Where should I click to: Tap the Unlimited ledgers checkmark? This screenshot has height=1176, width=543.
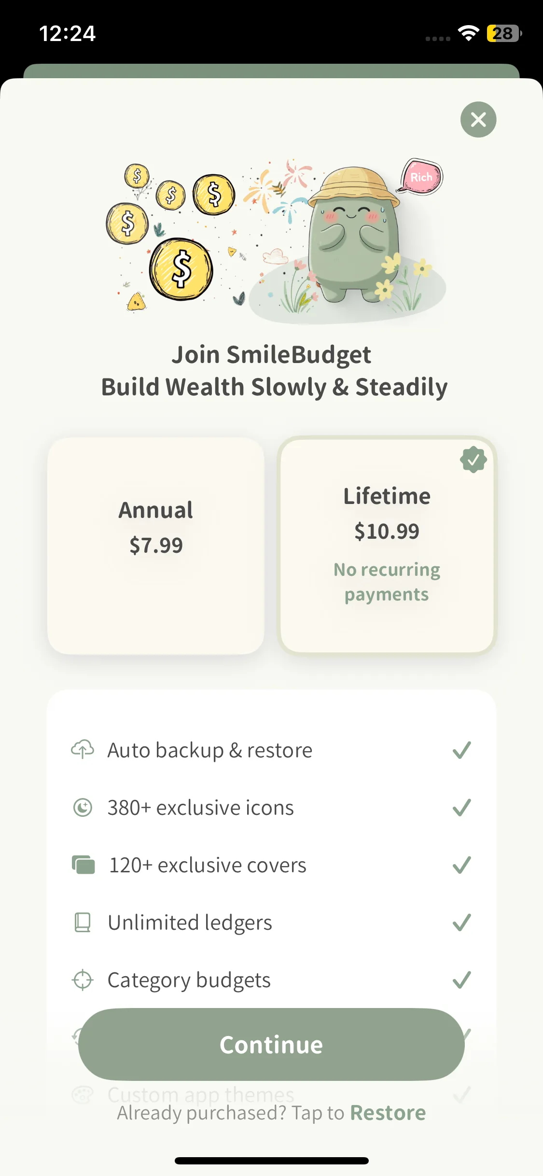click(x=461, y=922)
